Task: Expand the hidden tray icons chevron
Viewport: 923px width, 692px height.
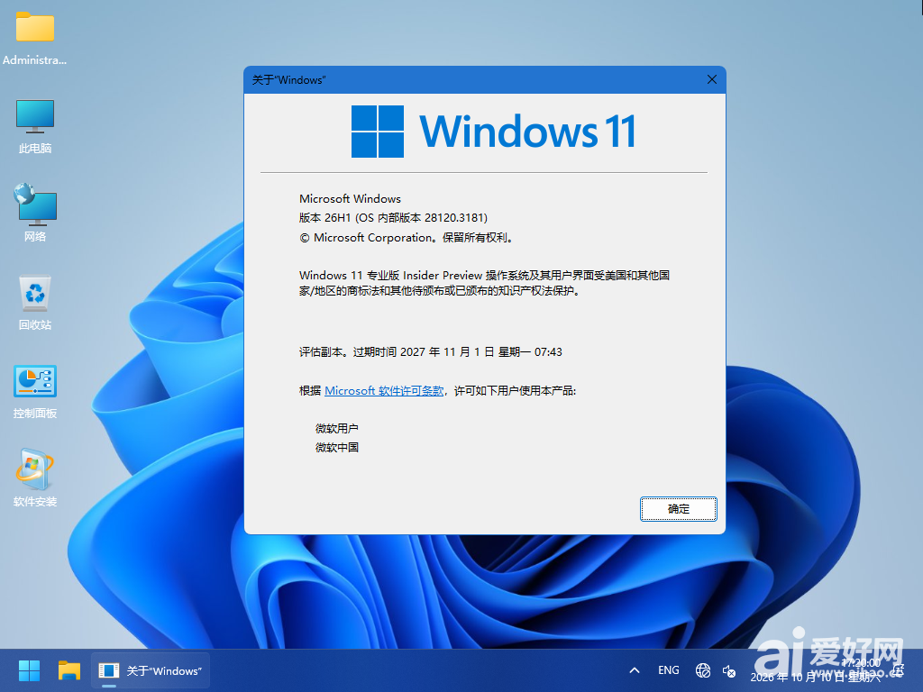Action: tap(634, 670)
